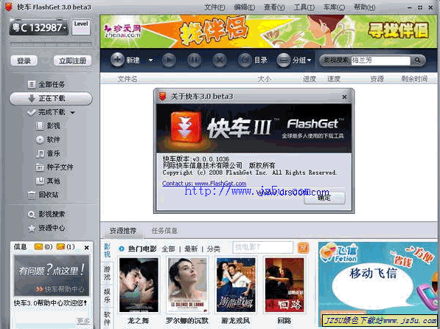Open the 龙之舞 movie poster
The width and height of the screenshot is (440, 329).
pyautogui.click(x=139, y=285)
